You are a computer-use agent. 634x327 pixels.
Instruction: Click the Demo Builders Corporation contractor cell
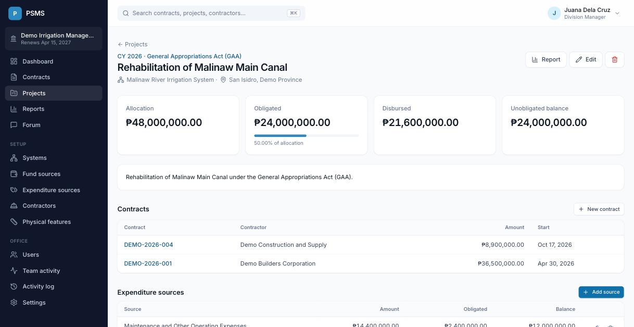coord(278,263)
